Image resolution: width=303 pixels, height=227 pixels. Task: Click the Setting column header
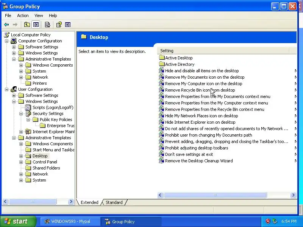point(223,51)
